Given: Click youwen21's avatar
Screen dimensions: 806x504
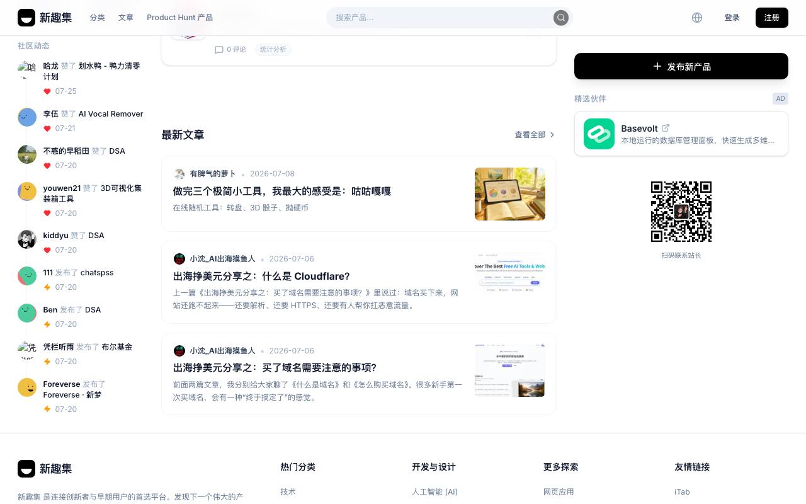Looking at the screenshot, I should (x=27, y=192).
